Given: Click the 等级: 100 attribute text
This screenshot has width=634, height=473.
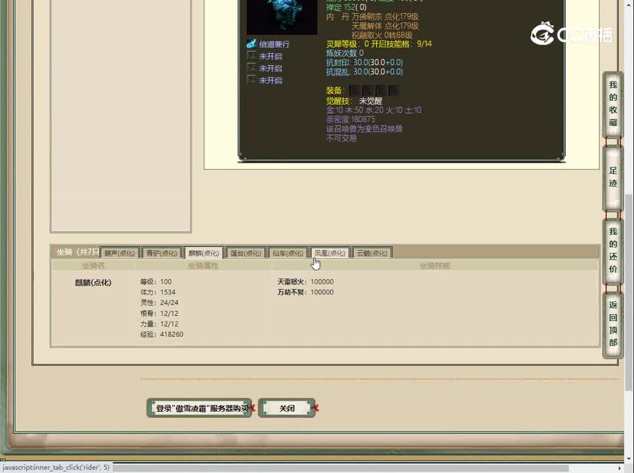Looking at the screenshot, I should pos(156,282).
